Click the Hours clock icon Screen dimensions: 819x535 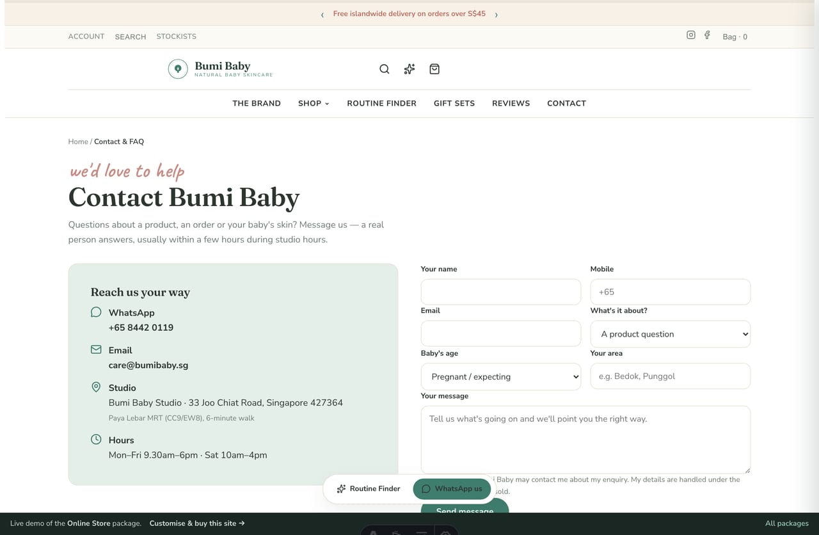point(96,440)
